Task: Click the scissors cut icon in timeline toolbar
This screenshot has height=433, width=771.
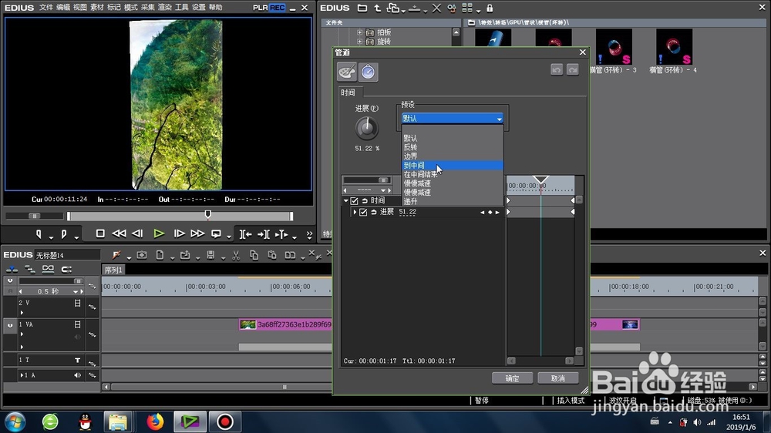Action: pyautogui.click(x=235, y=255)
